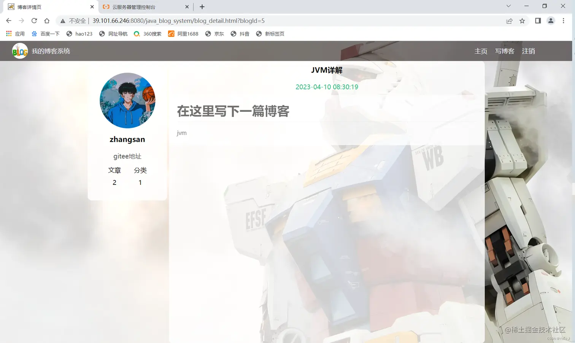Image resolution: width=575 pixels, height=343 pixels.
Task: Open the 360搜索 bookmark
Action: coord(148,34)
